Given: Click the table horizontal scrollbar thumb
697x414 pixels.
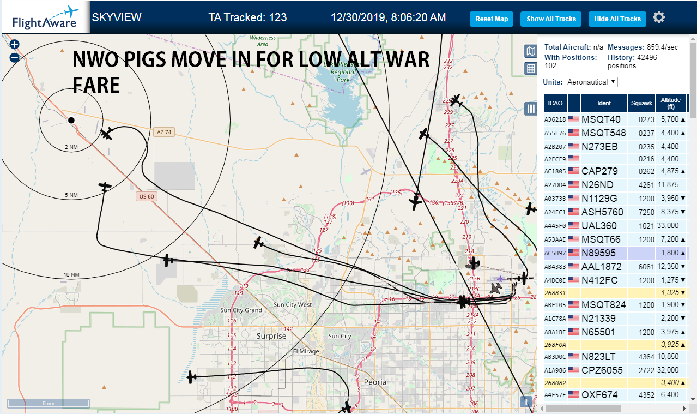Looking at the screenshot, I should [x=583, y=408].
